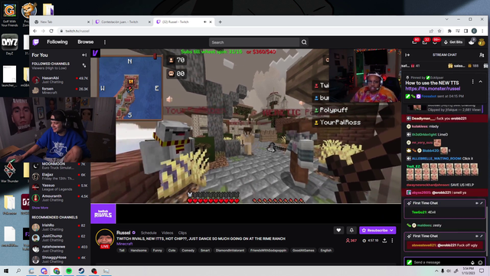Viewport: 490px width, 276px height.
Task: Open the Schedule tab
Action: pos(149,233)
